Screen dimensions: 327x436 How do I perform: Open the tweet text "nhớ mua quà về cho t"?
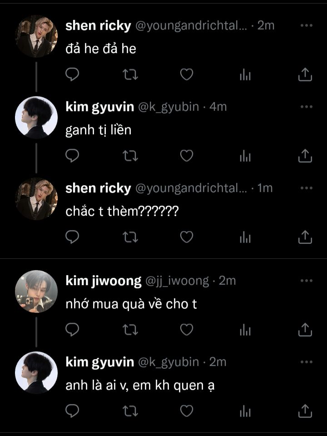131,304
